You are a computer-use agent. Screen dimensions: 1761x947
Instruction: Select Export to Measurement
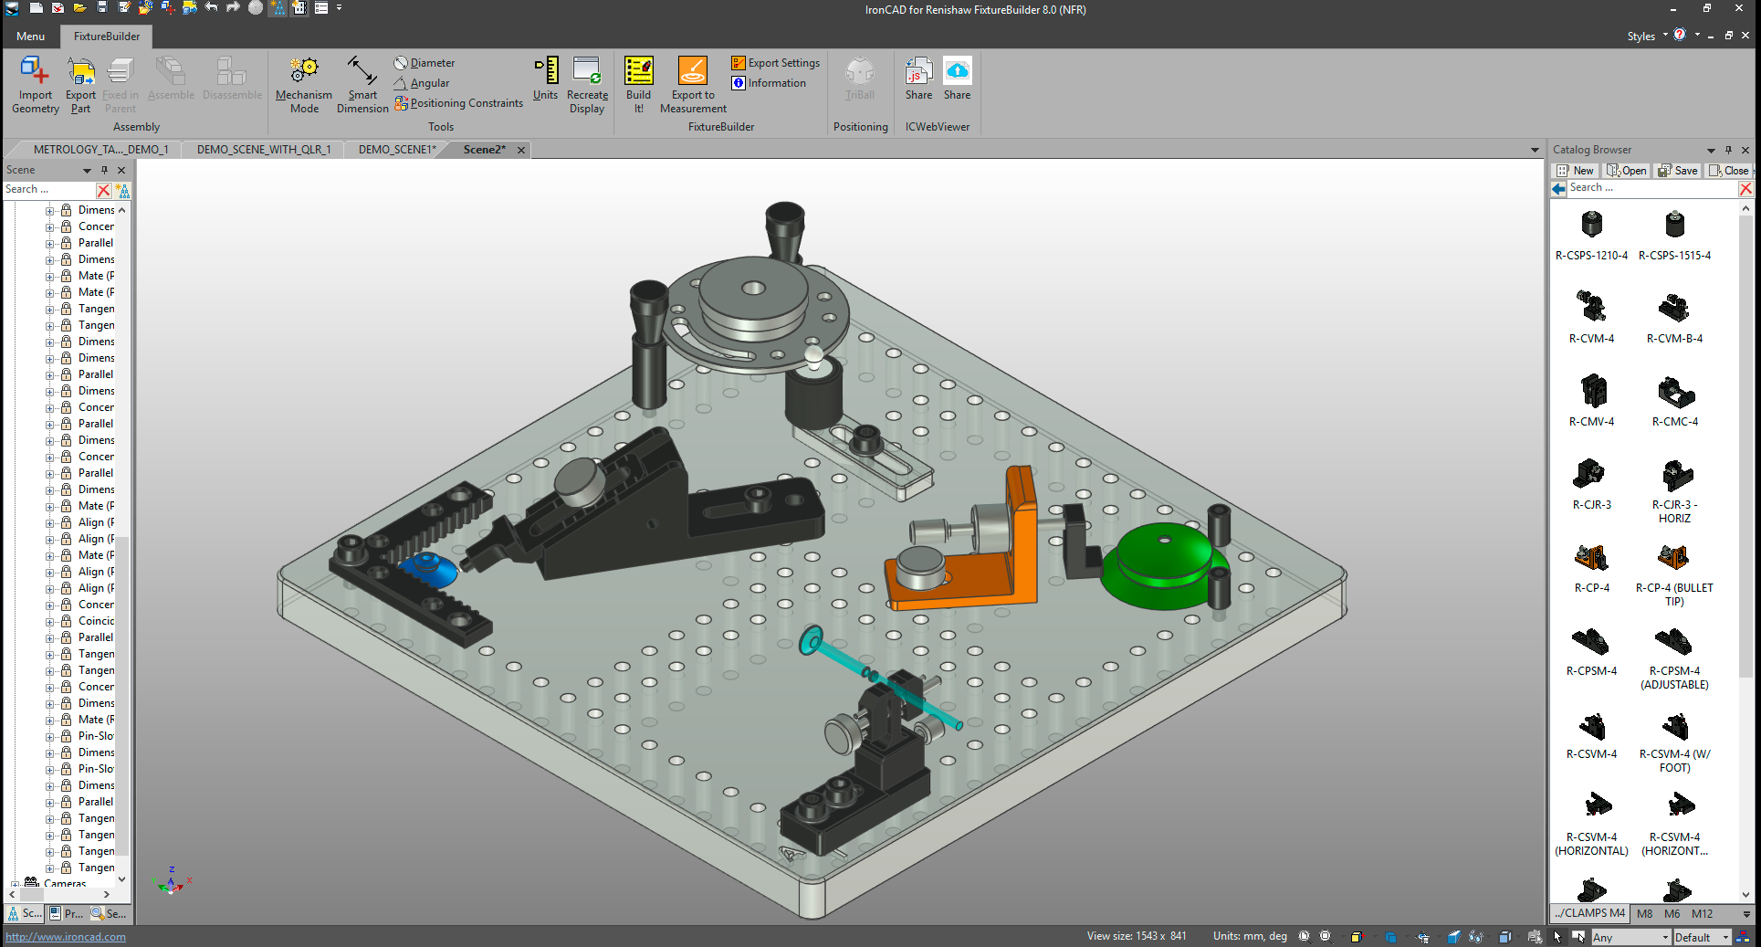coord(692,82)
